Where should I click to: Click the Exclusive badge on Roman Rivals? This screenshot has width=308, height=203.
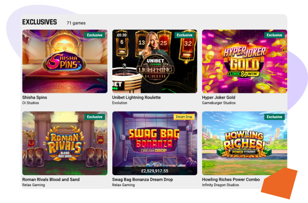pos(95,117)
